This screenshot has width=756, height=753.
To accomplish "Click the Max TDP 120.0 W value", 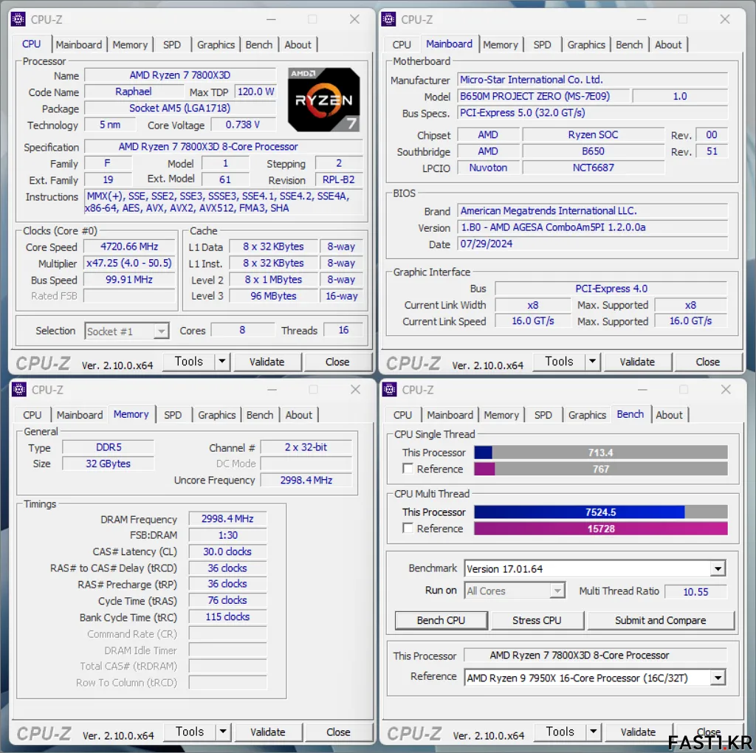I will click(255, 92).
